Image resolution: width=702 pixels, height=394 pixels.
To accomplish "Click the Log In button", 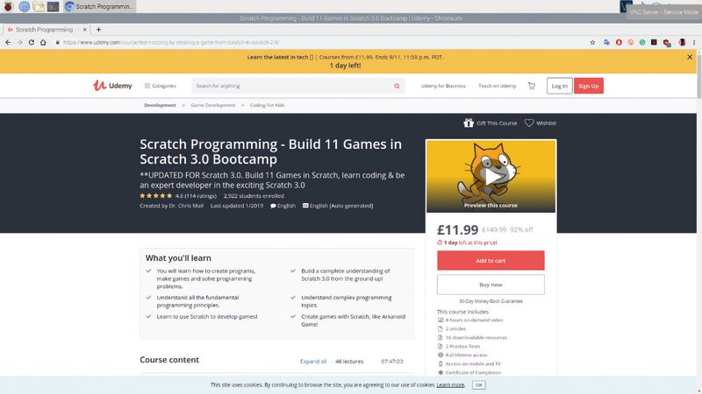I will tap(559, 86).
